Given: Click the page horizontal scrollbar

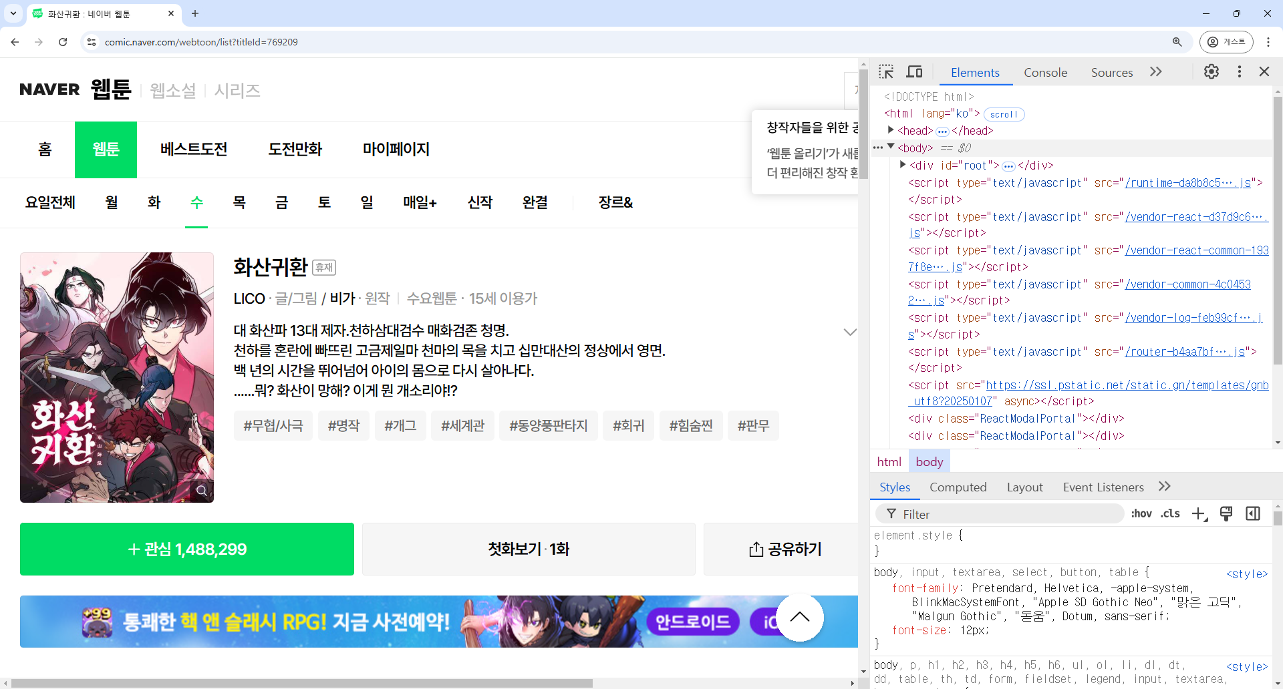Looking at the screenshot, I should (302, 683).
